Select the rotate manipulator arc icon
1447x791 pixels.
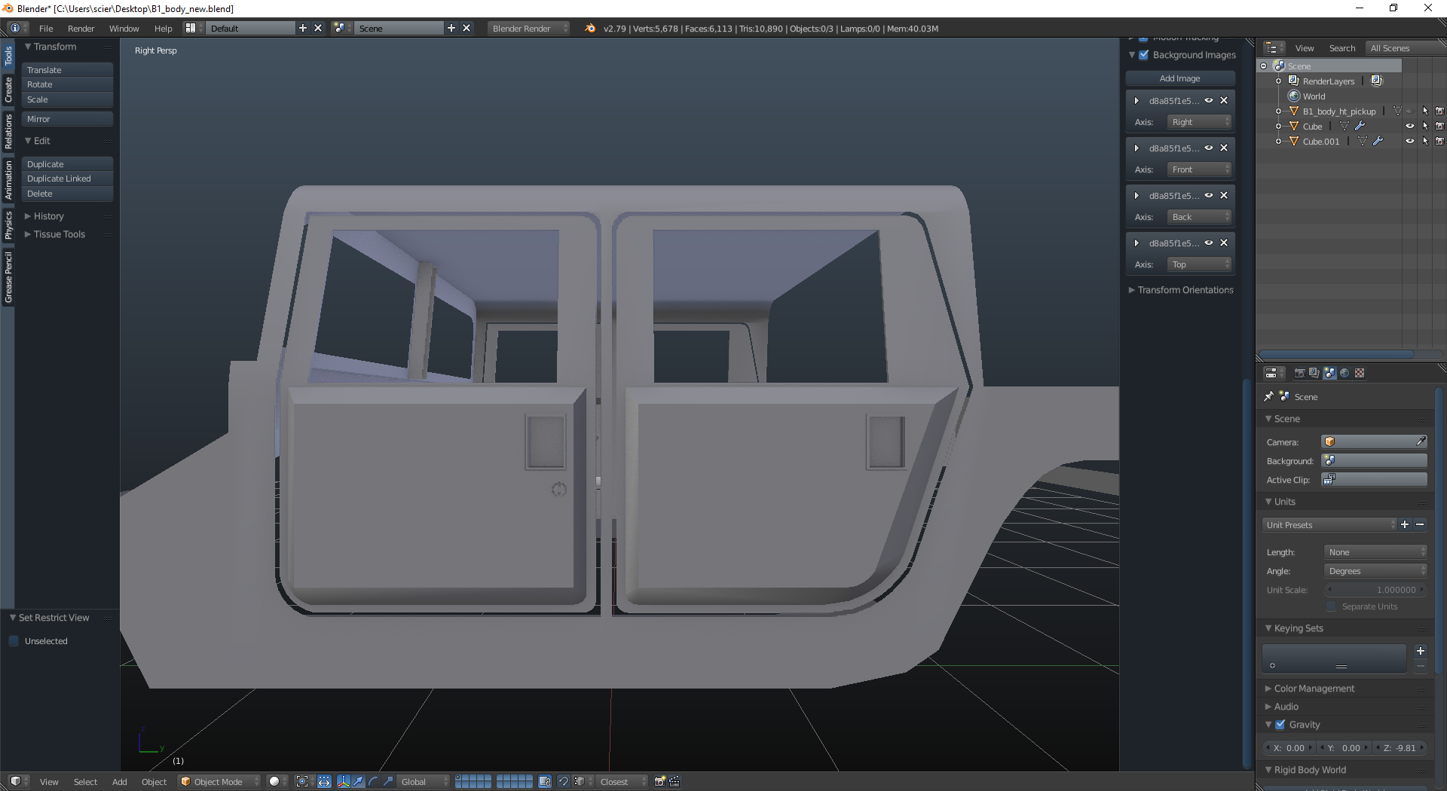pyautogui.click(x=373, y=781)
